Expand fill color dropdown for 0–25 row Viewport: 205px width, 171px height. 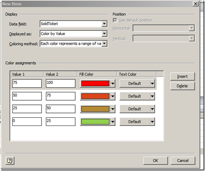coord(113,122)
